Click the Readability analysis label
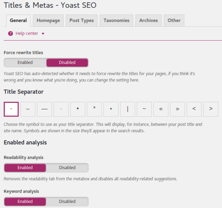Image resolution: width=222 pixels, height=208 pixels. click(x=24, y=158)
